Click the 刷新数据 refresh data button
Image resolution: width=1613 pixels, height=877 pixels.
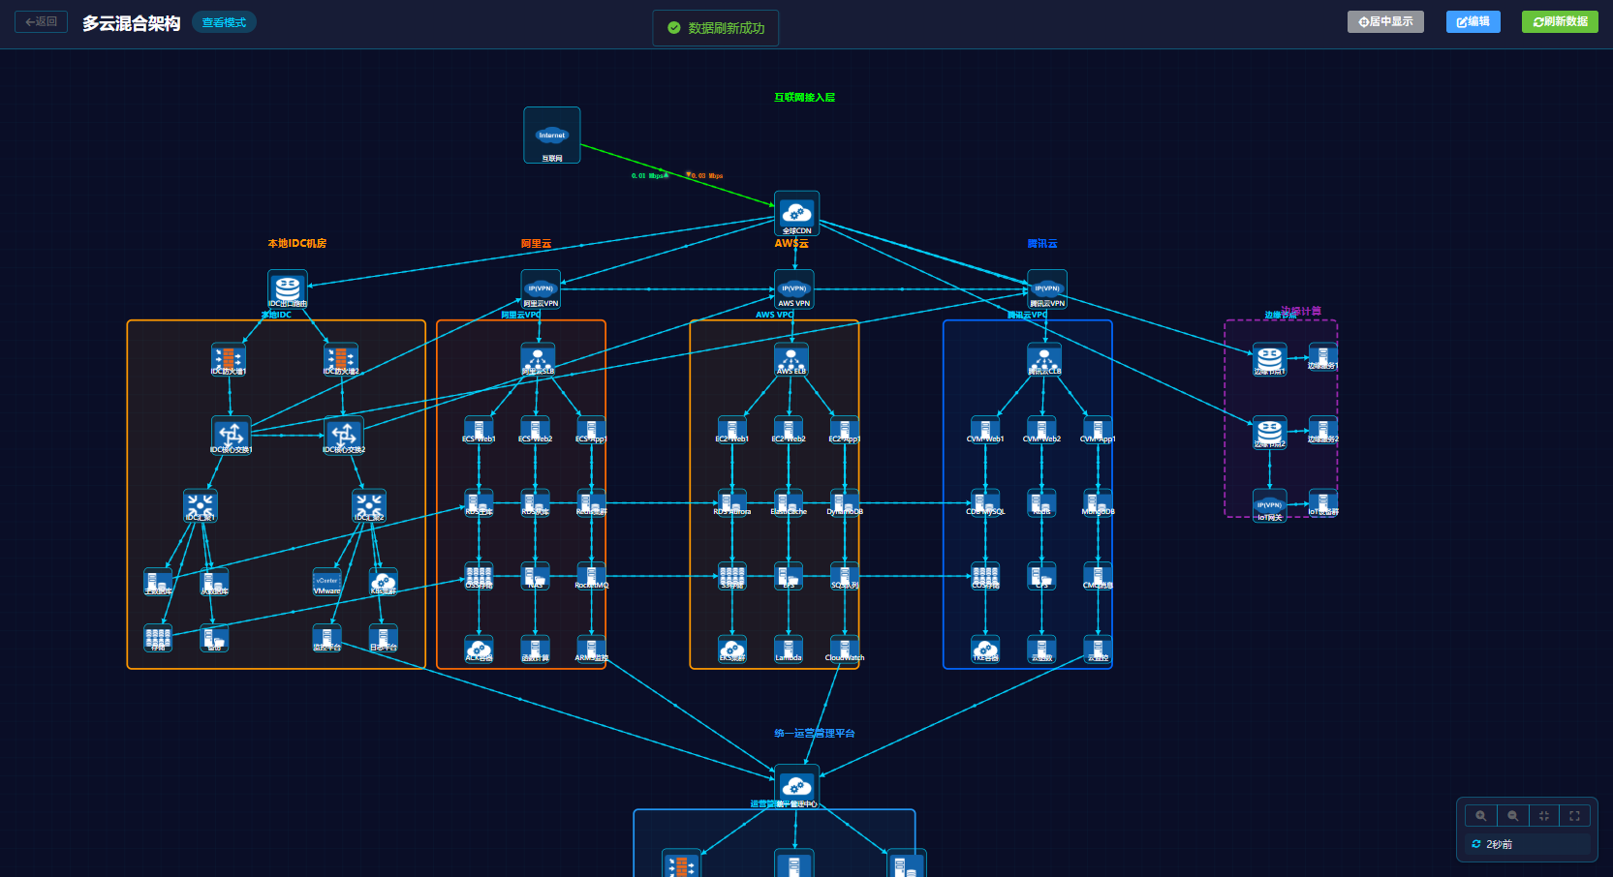click(x=1560, y=21)
